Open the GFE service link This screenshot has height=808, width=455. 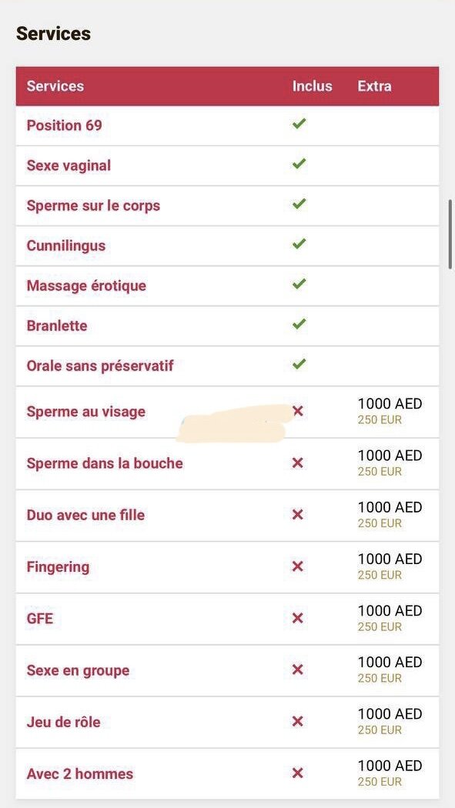coord(40,619)
